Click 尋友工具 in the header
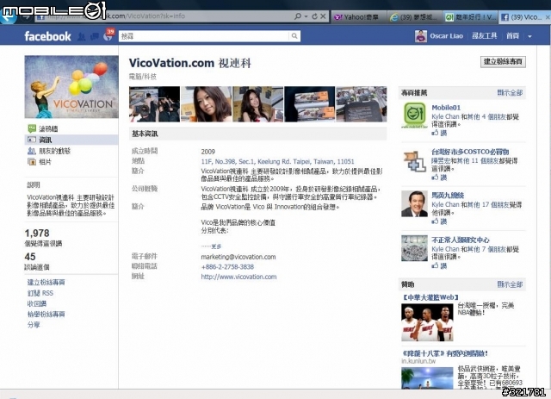This screenshot has width=551, height=399. click(484, 36)
